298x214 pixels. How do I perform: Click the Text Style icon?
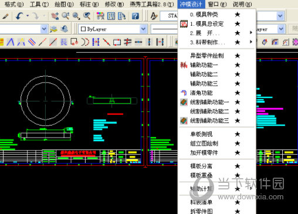click(x=154, y=16)
